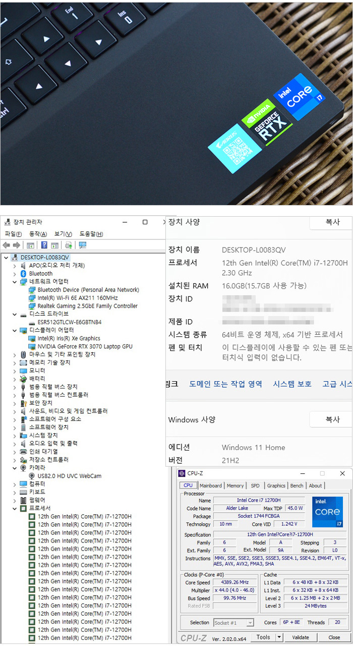
Task: Select Realtek Gaming 2.5GbE Family Controller
Action: click(87, 306)
